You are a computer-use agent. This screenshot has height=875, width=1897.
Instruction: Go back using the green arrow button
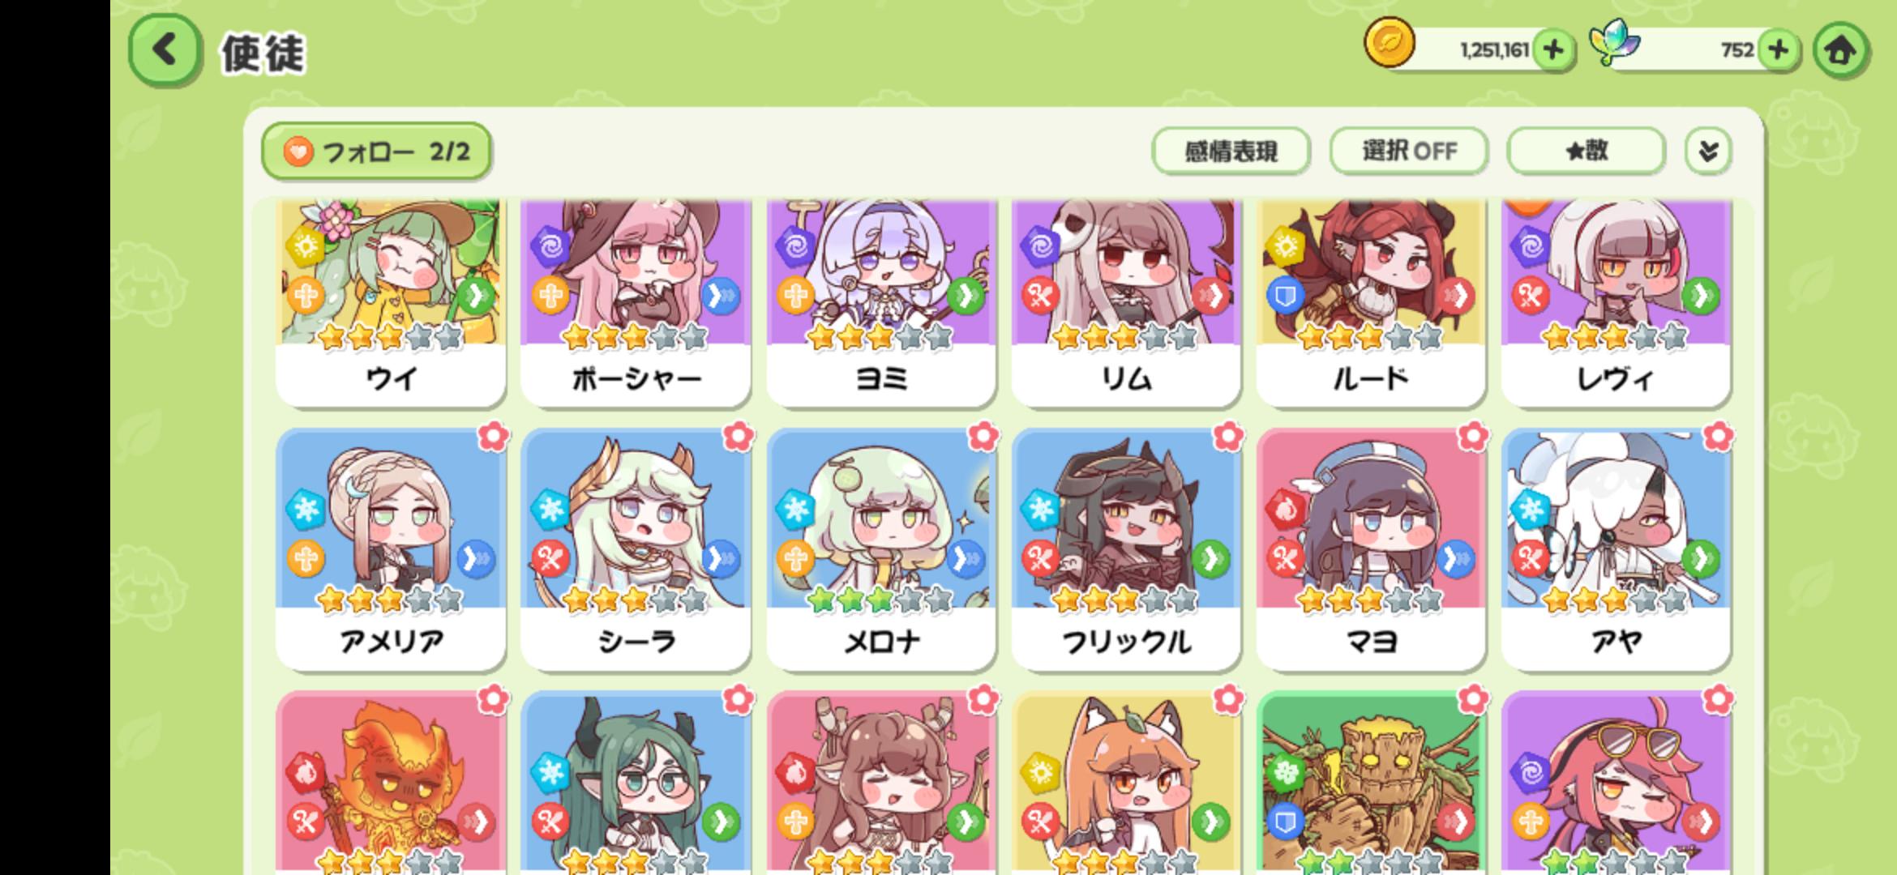click(165, 50)
